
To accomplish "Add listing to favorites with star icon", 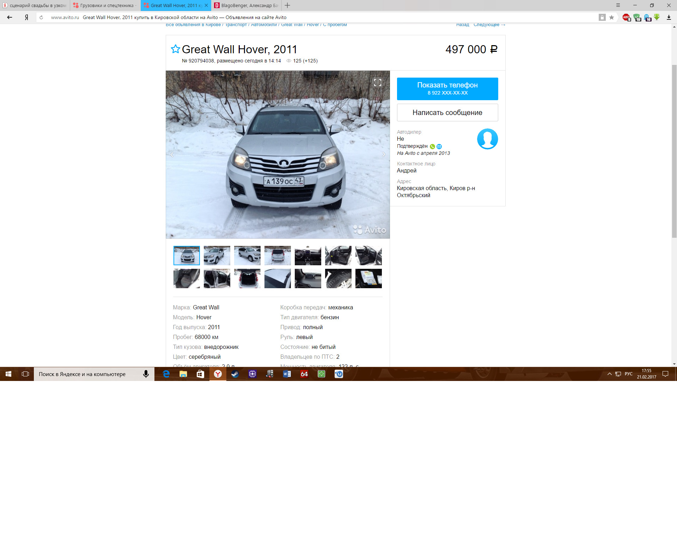I will click(175, 49).
